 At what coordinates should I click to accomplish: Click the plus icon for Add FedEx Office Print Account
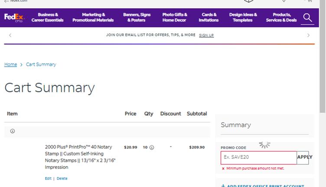click(223, 186)
